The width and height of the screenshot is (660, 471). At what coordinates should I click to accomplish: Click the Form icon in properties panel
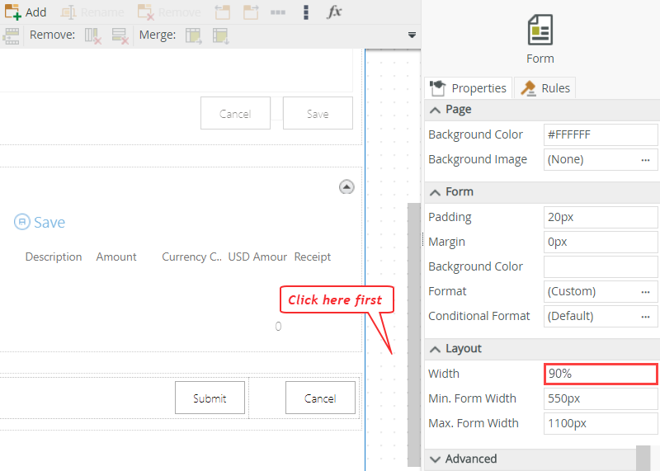pyautogui.click(x=540, y=30)
